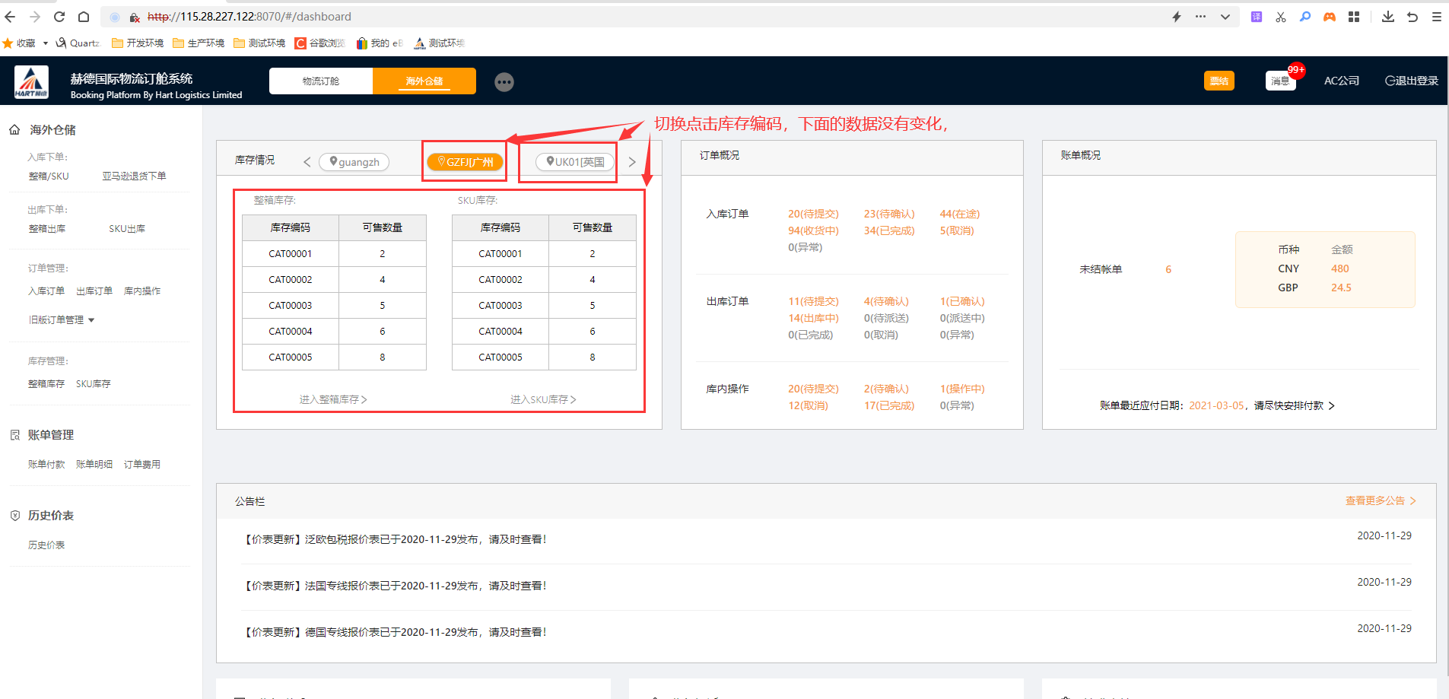1449x699 pixels.
Task: Click the browser address bar URL
Action: pyautogui.click(x=249, y=17)
